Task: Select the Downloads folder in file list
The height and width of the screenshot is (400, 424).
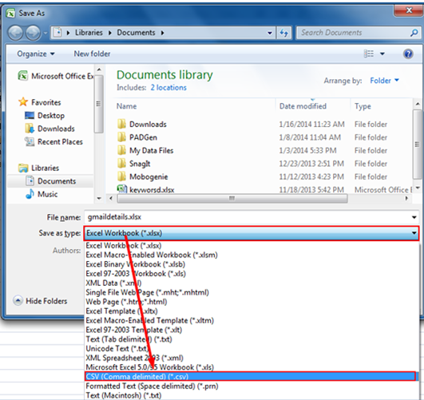Action: 142,124
